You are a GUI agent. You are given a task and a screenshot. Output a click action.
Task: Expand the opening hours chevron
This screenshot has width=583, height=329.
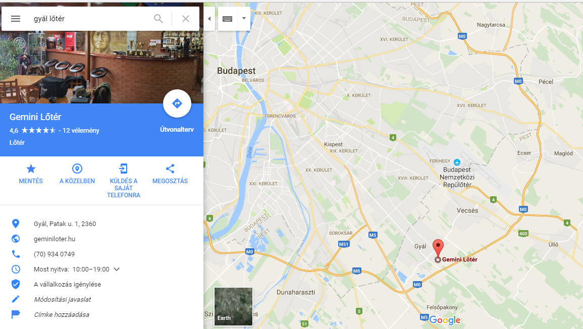(117, 269)
